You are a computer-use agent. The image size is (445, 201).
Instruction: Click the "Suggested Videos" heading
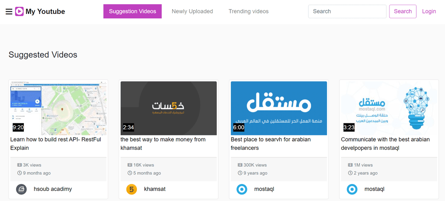coord(43,55)
